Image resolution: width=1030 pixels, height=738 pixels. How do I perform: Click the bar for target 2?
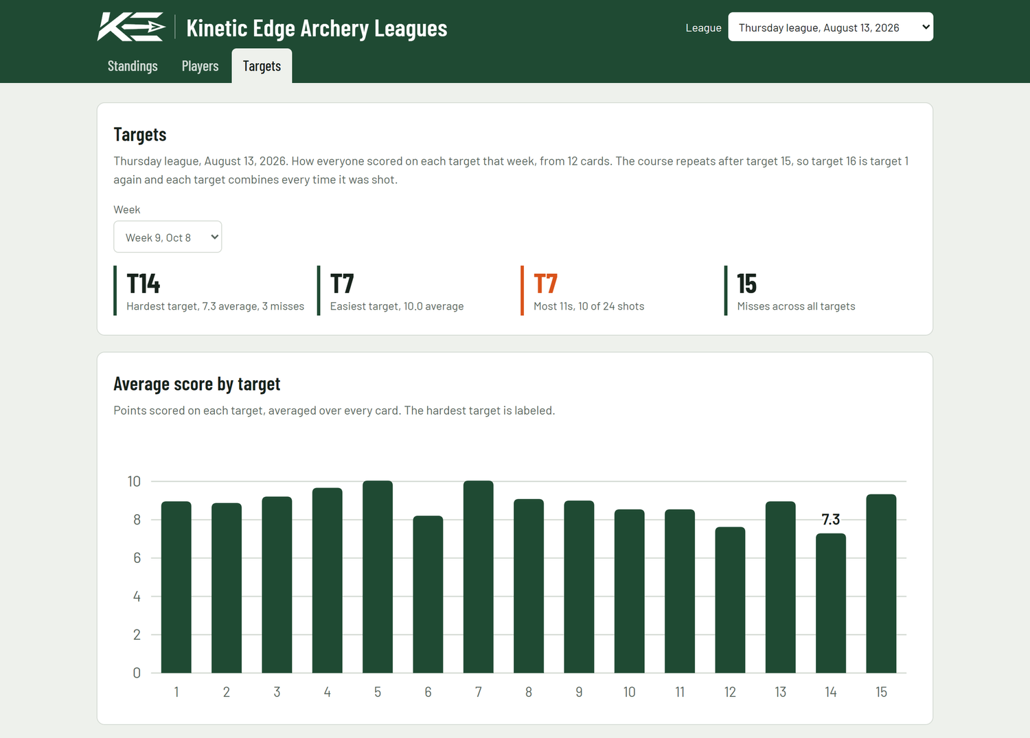(x=227, y=588)
